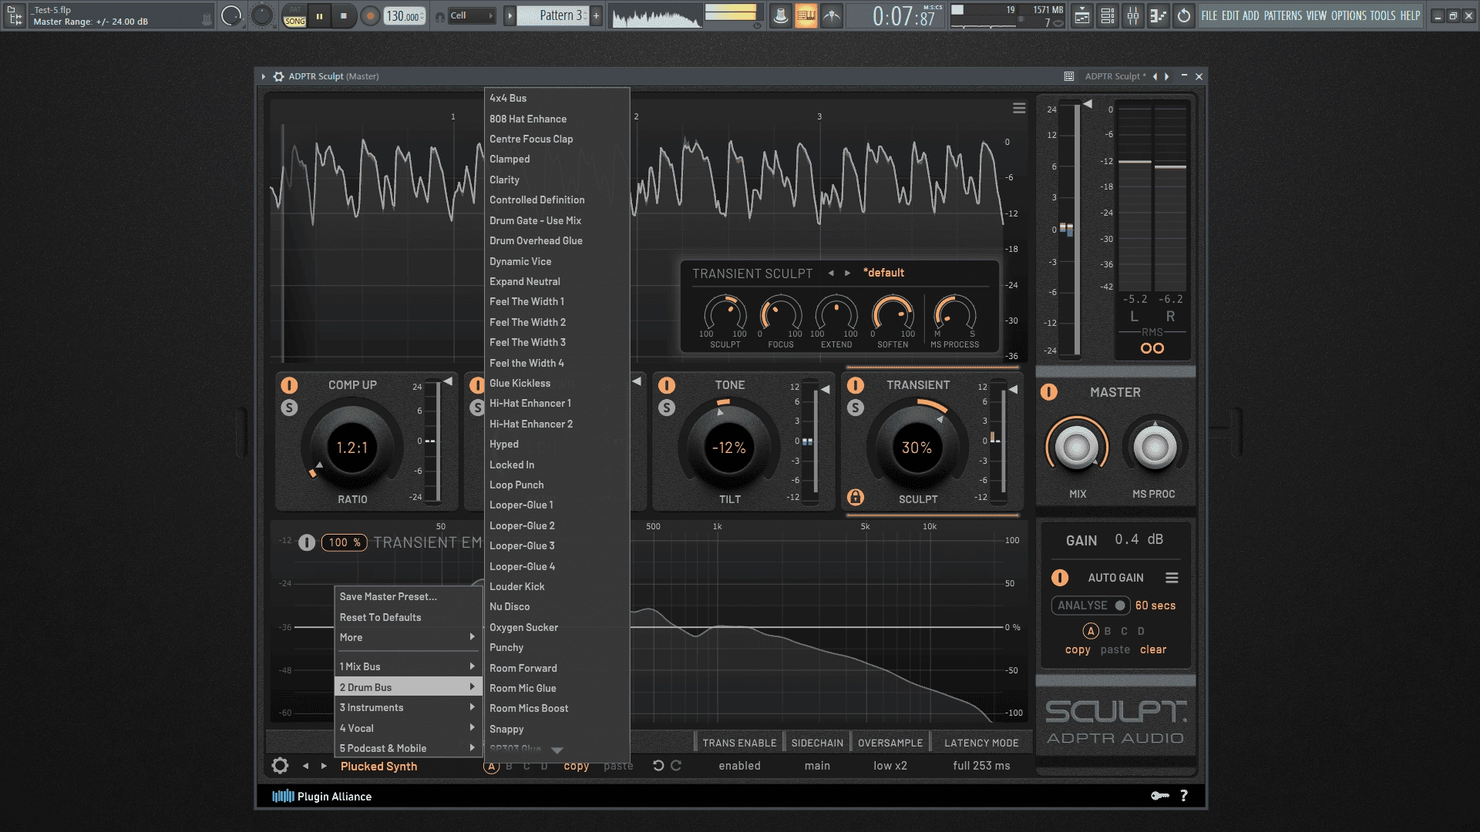The height and width of the screenshot is (832, 1480).
Task: Open the HELP menu
Action: click(x=1410, y=15)
